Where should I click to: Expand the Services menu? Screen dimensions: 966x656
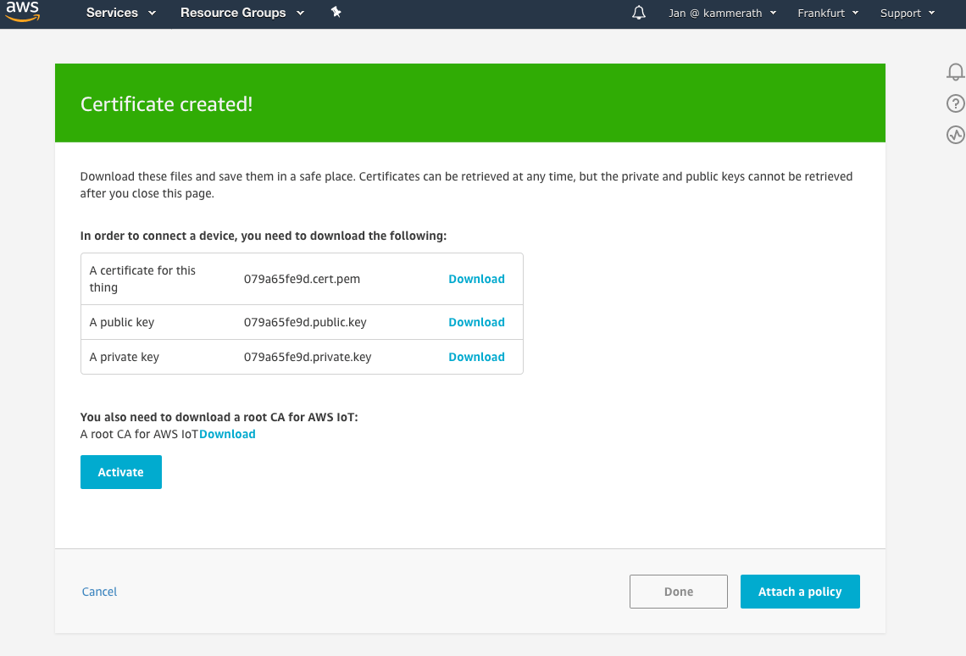(x=120, y=13)
